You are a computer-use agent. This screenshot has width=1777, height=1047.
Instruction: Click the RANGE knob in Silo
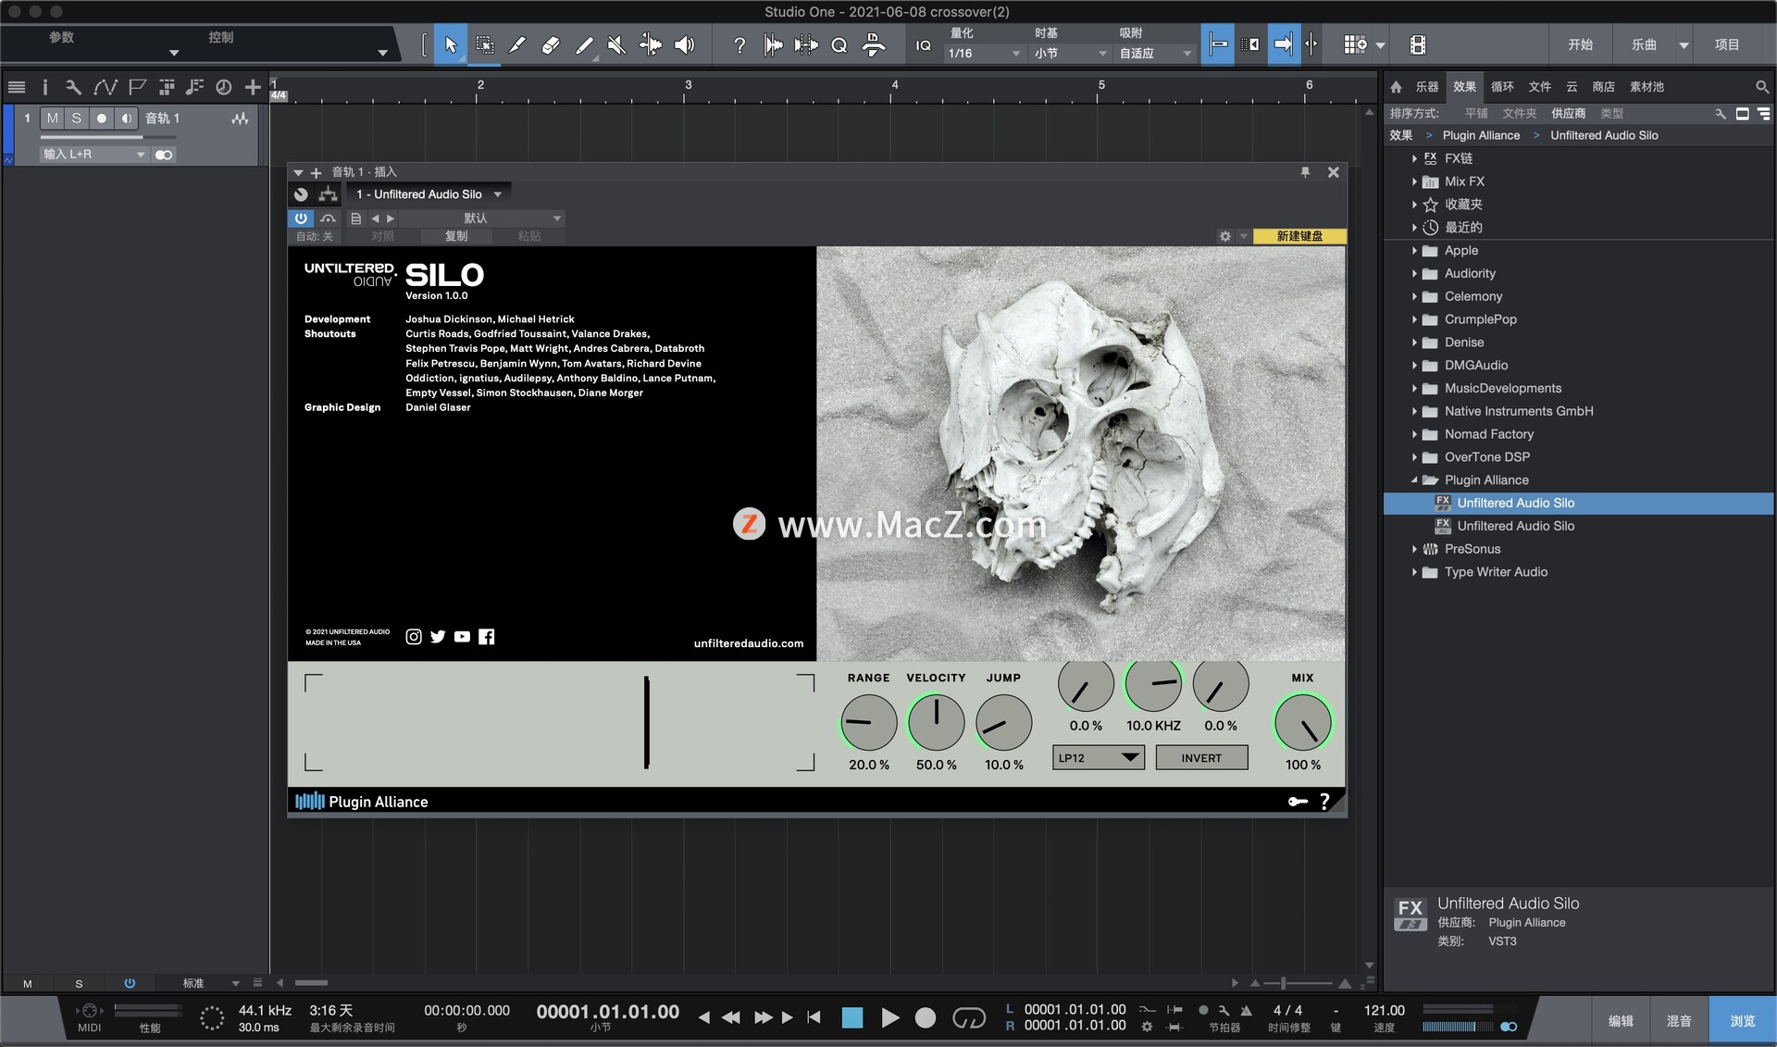(868, 723)
